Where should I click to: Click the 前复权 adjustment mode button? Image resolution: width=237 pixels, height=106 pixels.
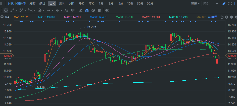(213, 17)
